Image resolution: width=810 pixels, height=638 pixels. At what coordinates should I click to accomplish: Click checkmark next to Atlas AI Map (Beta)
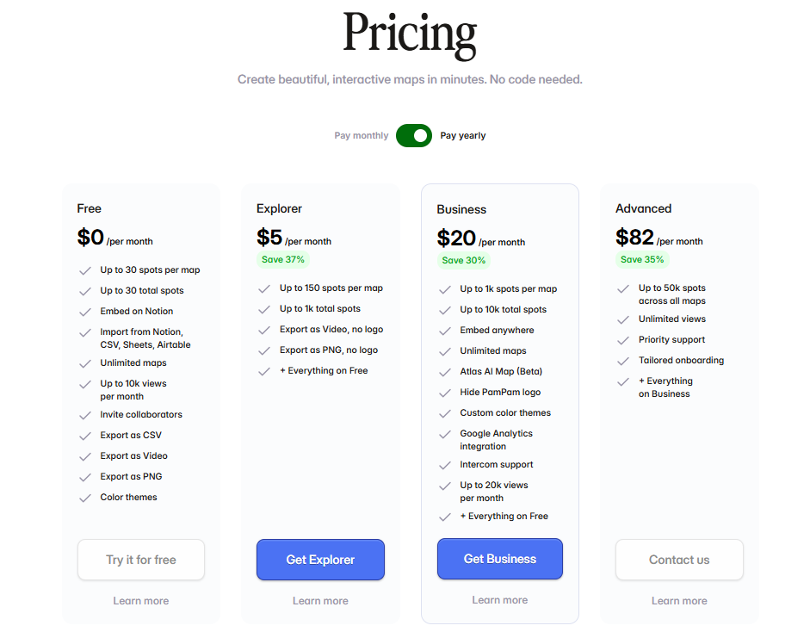[445, 372]
